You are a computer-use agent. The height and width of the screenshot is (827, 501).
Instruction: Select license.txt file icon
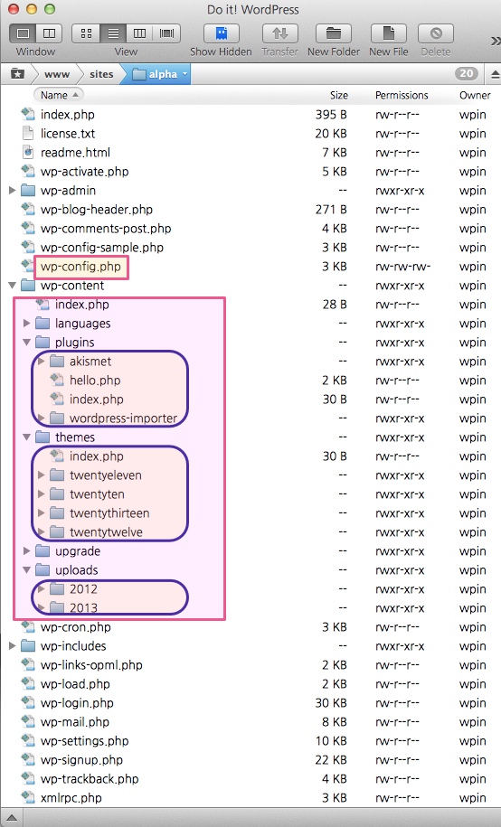point(27,134)
